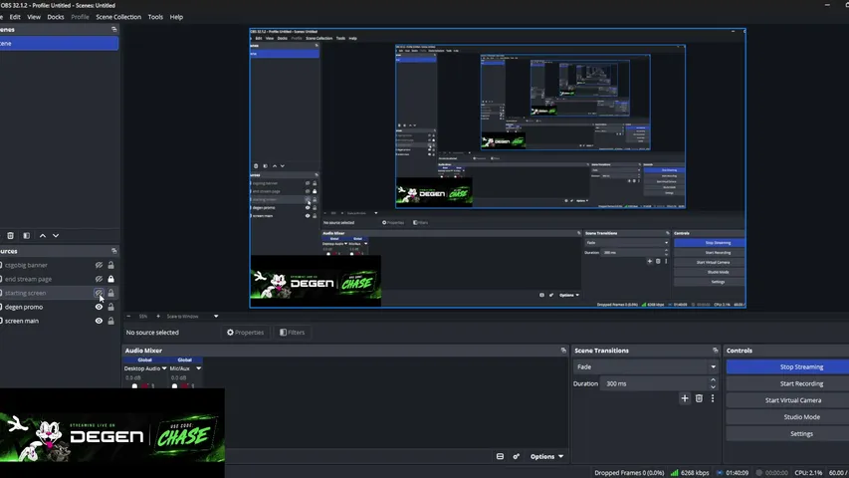Toggle lock on degen promo source

pyautogui.click(x=111, y=307)
